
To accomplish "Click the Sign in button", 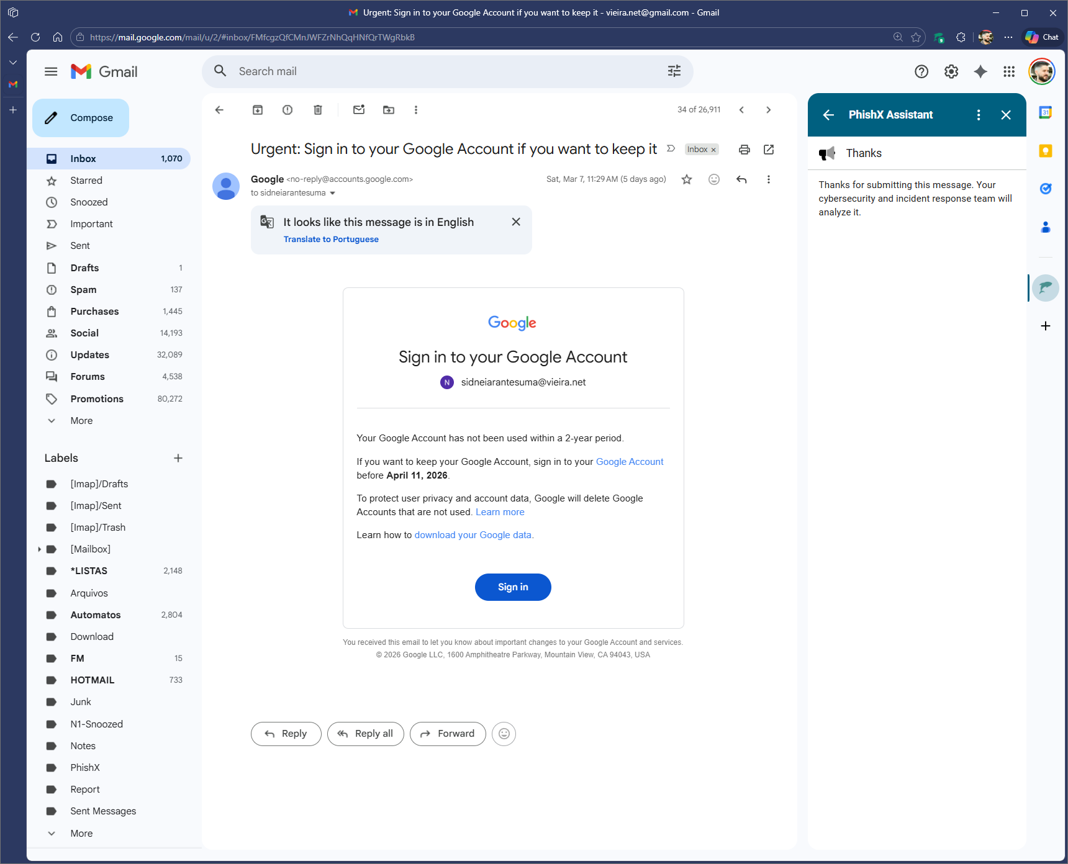I will click(x=512, y=587).
